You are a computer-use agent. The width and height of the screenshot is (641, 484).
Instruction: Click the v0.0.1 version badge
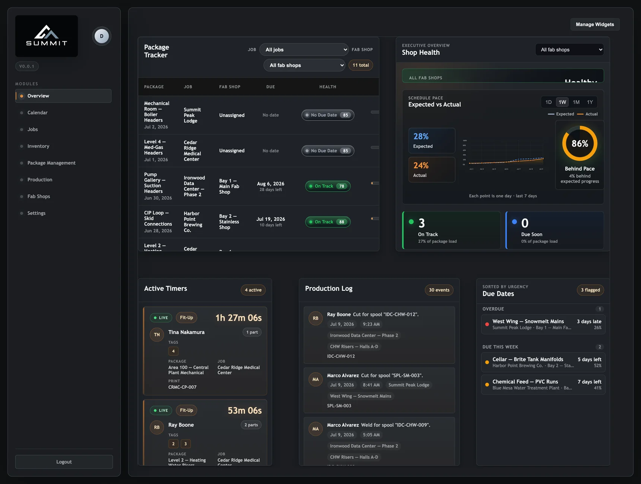27,66
